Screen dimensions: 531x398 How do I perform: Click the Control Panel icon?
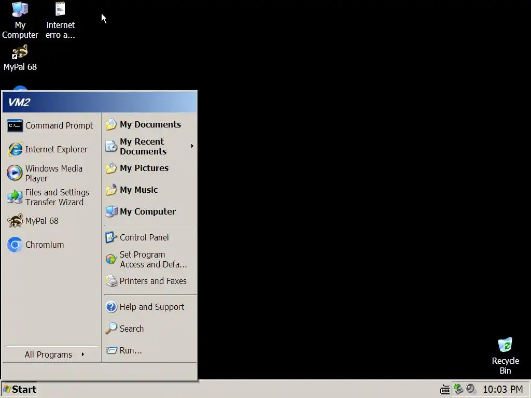[111, 237]
